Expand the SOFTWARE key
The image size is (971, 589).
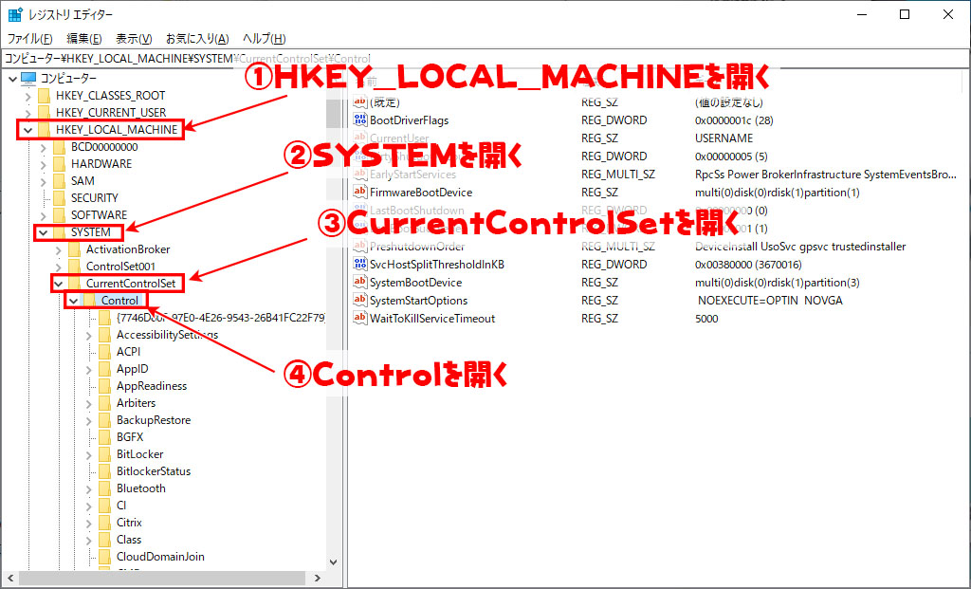43,215
